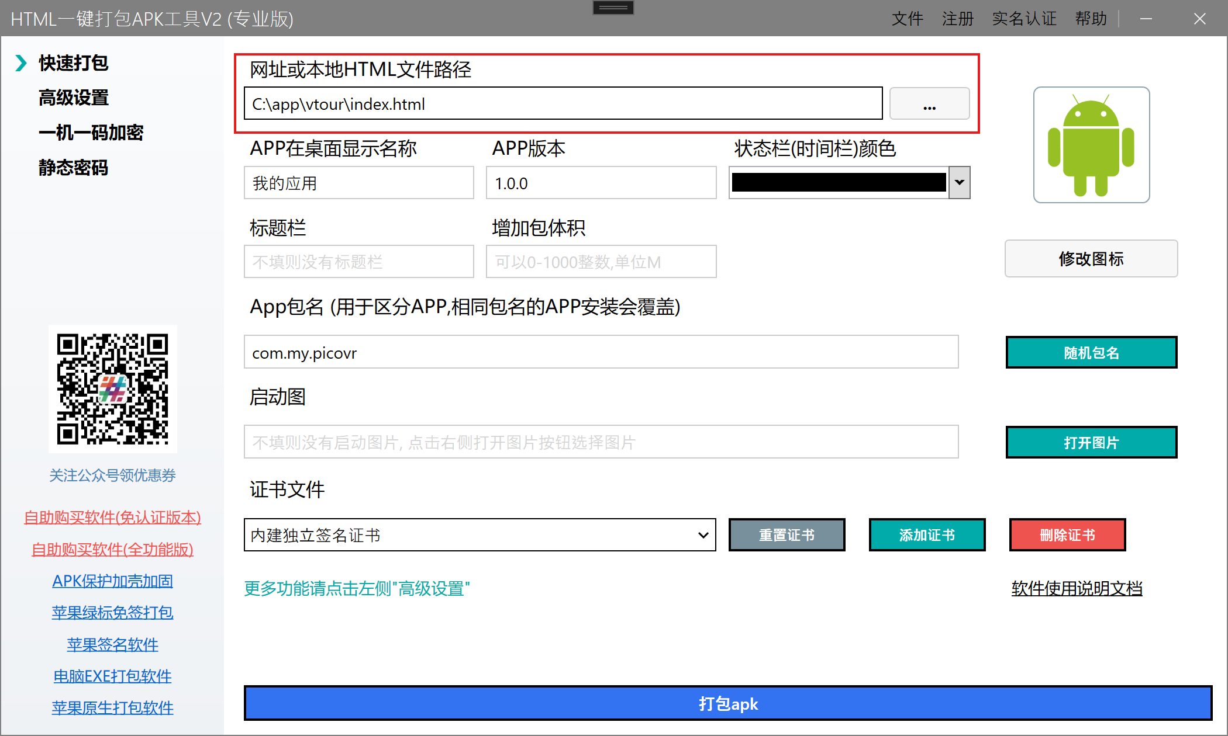Open the 软件使用说明文档 link

coord(1077,588)
